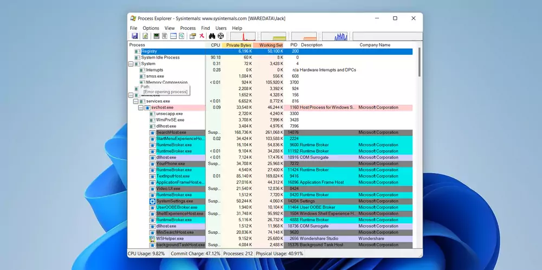Open the Find menu

pyautogui.click(x=205, y=28)
